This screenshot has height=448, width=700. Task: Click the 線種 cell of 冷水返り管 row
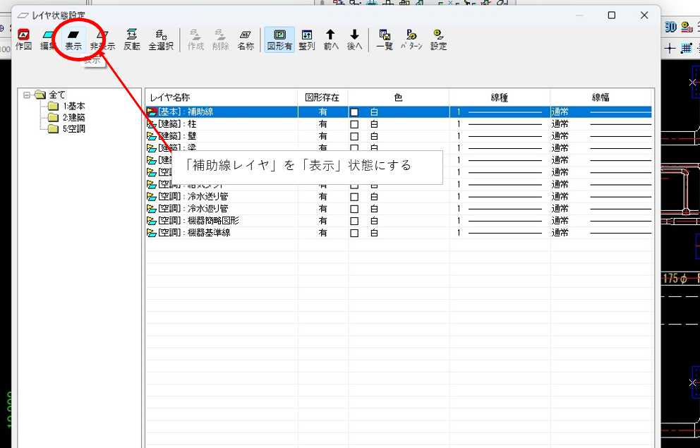[x=500, y=208]
